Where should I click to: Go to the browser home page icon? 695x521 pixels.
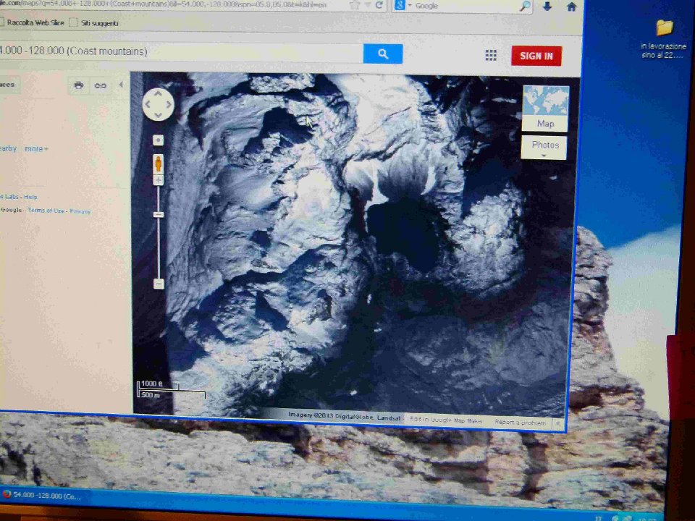point(572,7)
